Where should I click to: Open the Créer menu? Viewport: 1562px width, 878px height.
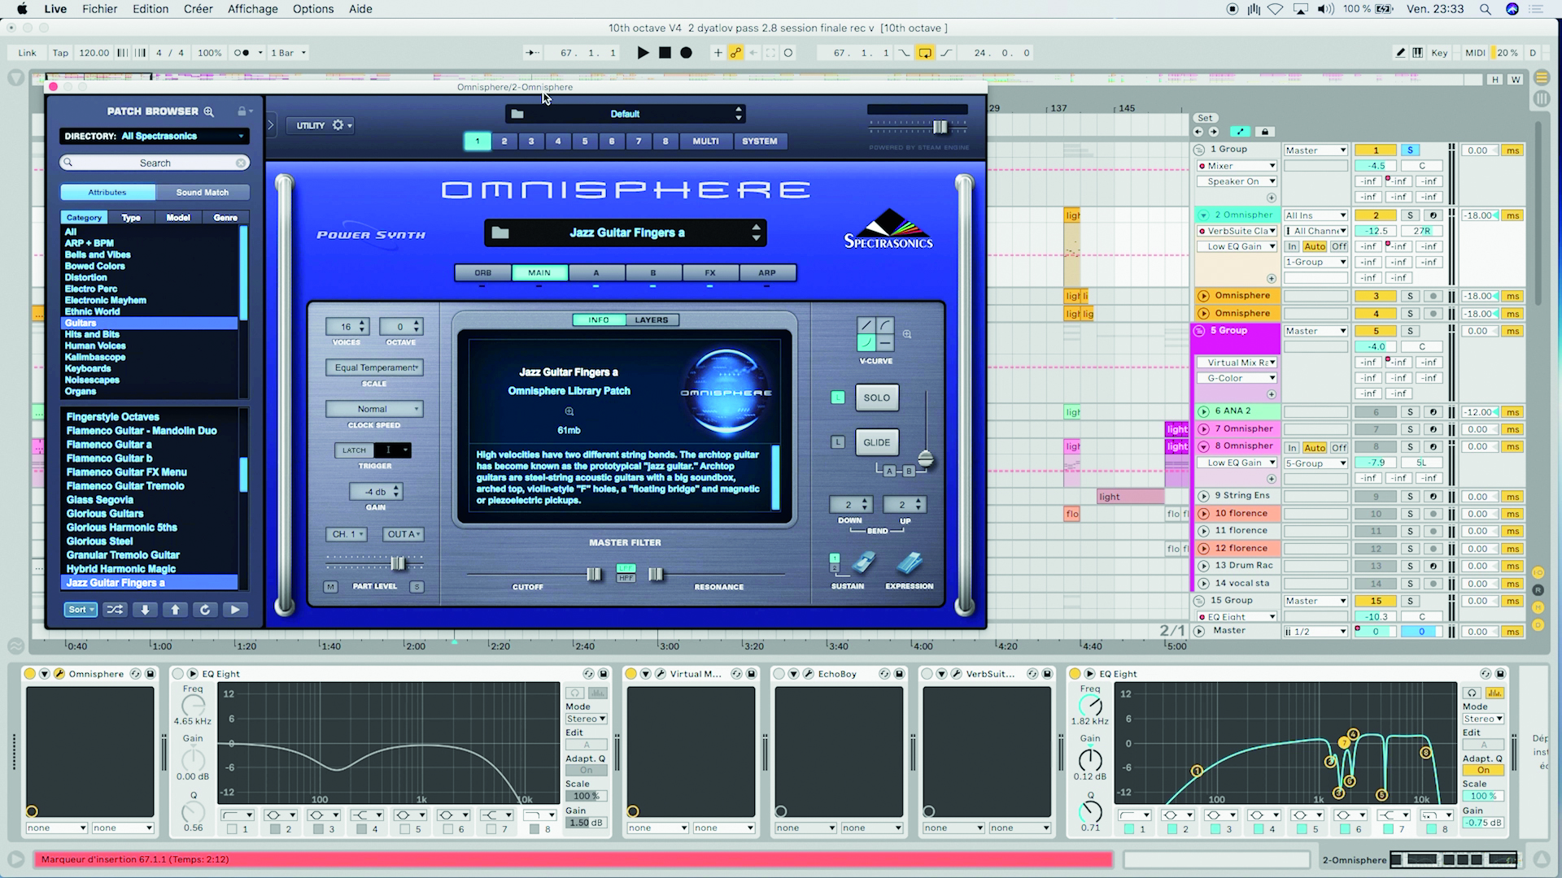click(x=198, y=9)
